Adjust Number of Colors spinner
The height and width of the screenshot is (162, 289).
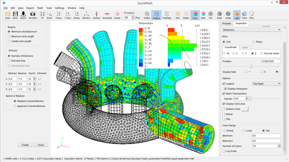click(279, 146)
